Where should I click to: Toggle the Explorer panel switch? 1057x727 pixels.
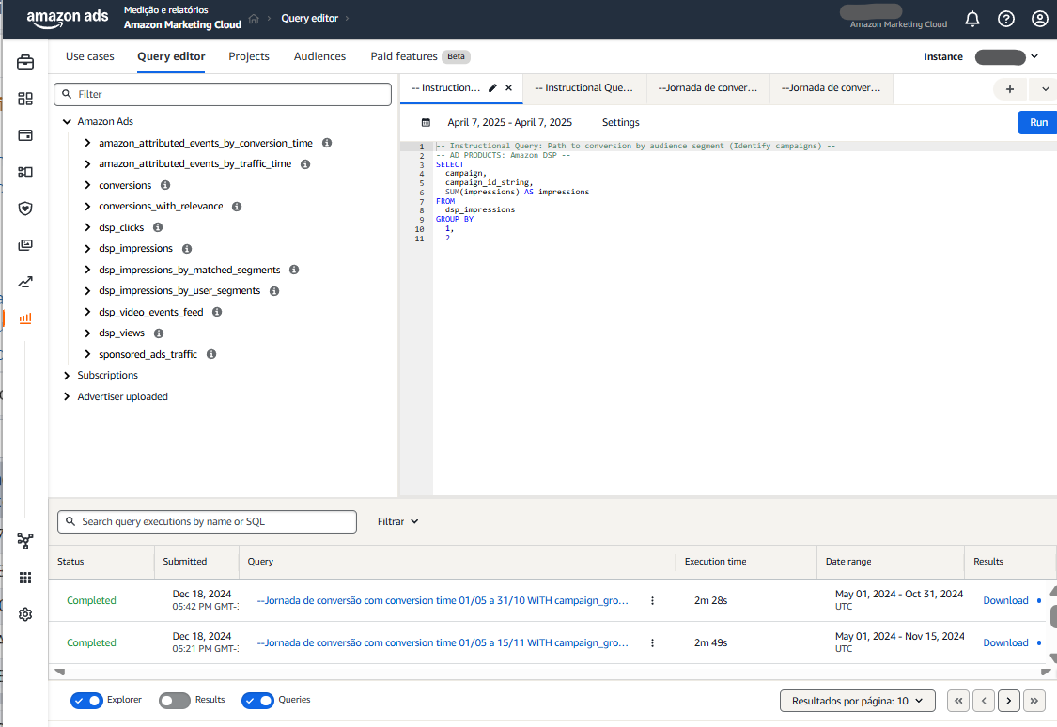click(x=86, y=701)
